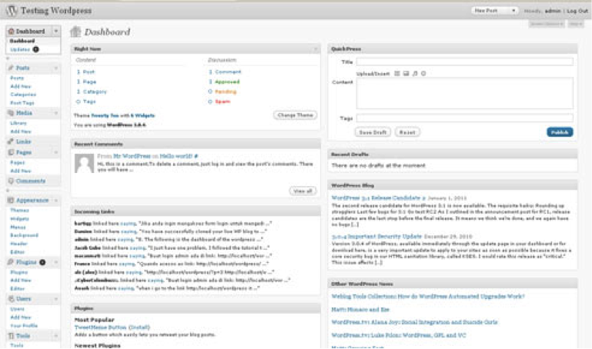Collapse the Users menu arrow in sidebar
Screen dimensions: 592x349
coord(56,298)
